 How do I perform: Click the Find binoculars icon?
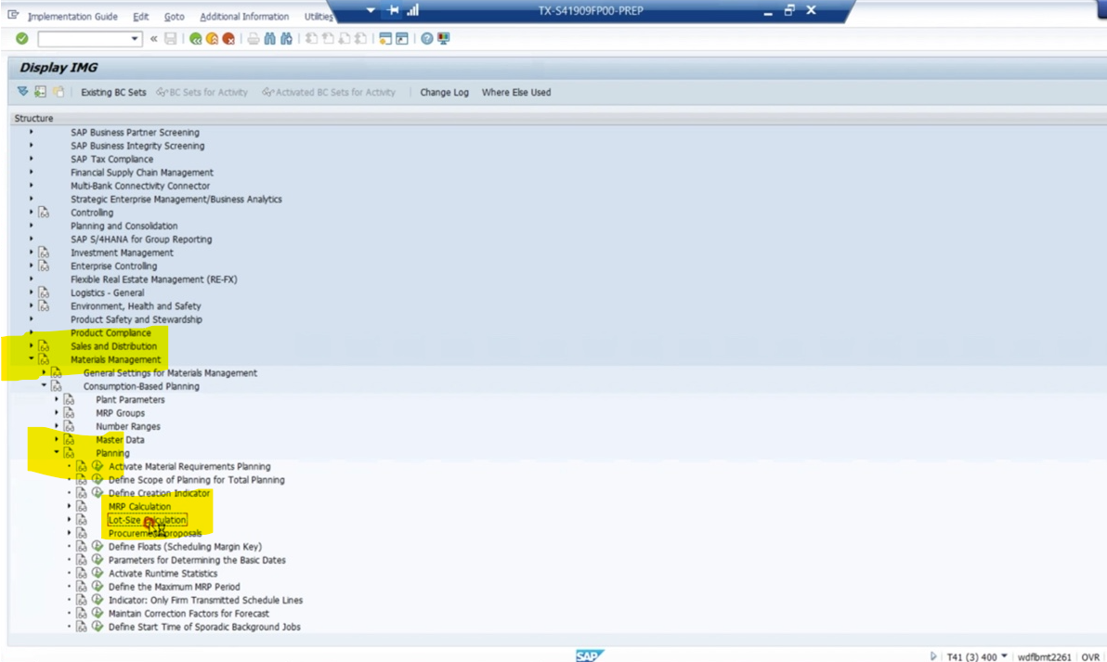tap(269, 39)
